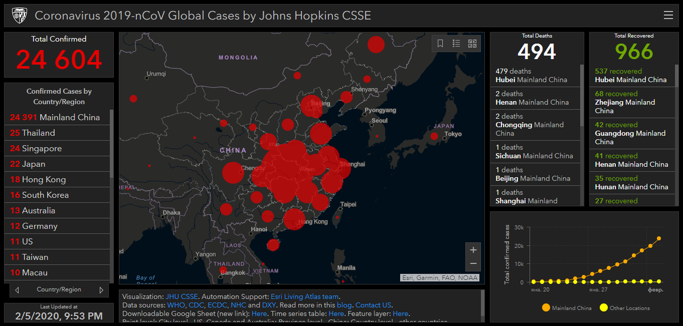Go to previous Country/Region list tab arrow
This screenshot has width=683, height=326.
(17, 290)
